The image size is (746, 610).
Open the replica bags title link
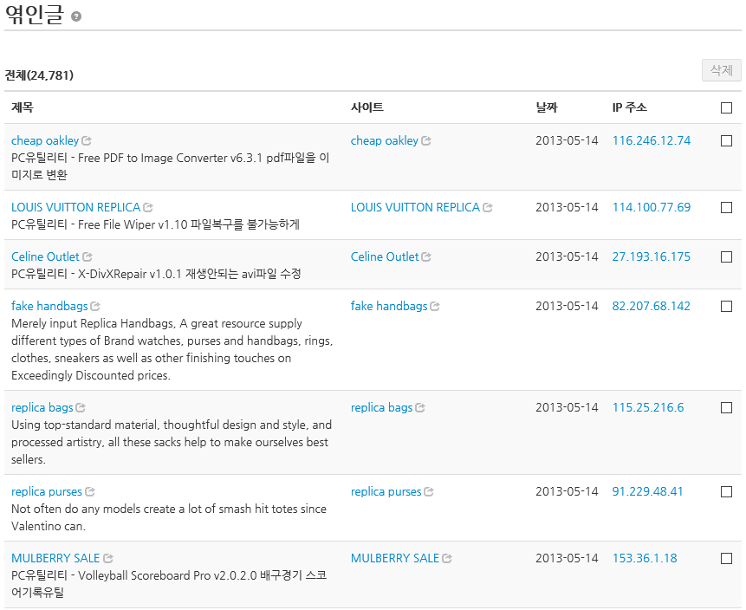42,408
